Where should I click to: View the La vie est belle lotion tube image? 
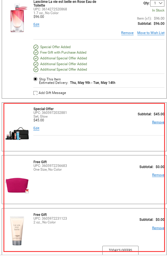tap(17, 231)
